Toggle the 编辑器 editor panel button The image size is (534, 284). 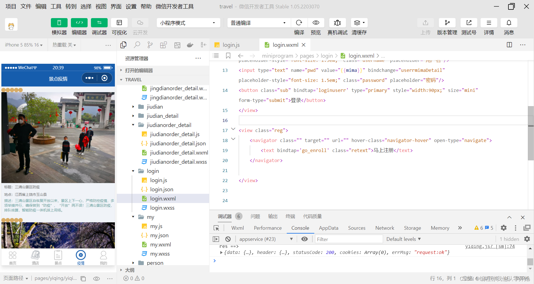pyautogui.click(x=79, y=23)
